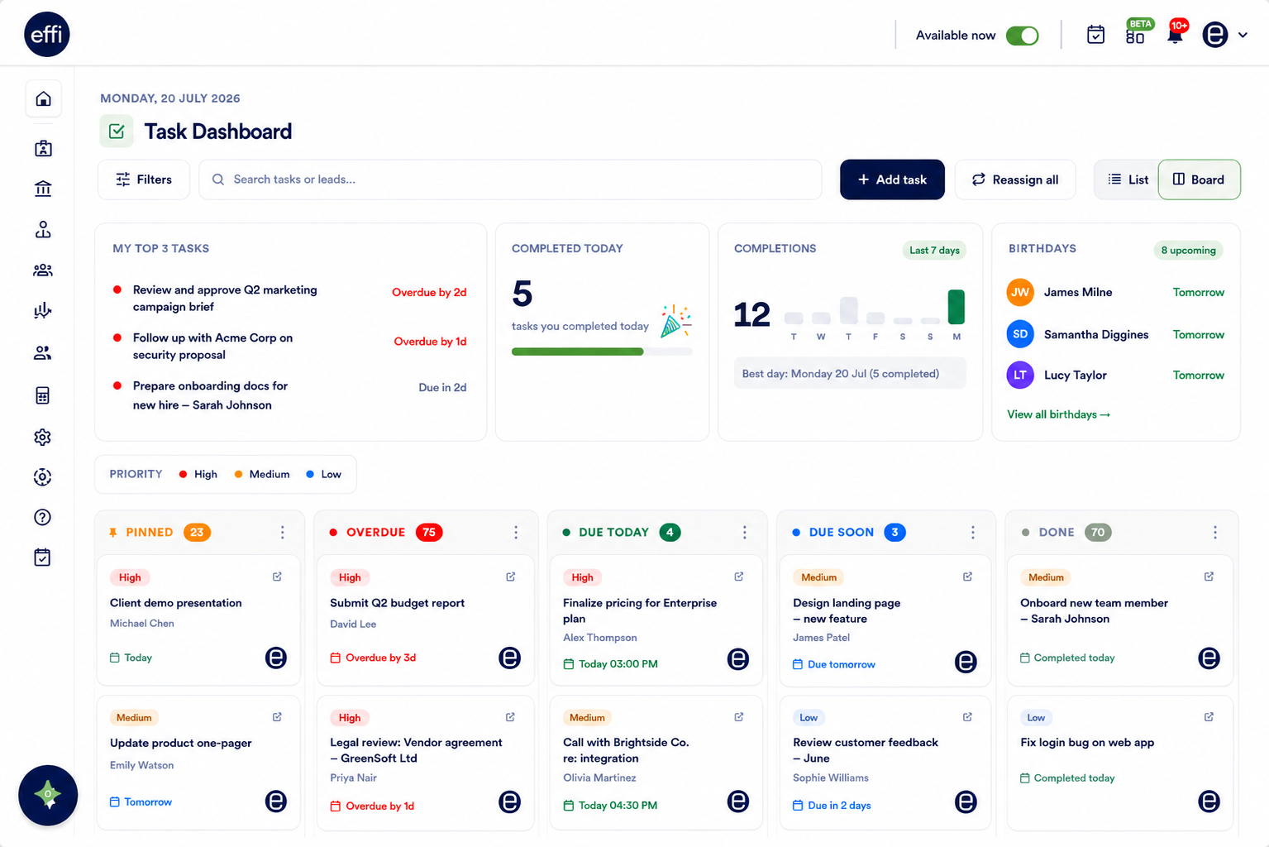Click the effi logo
This screenshot has height=847, width=1269.
tap(47, 34)
